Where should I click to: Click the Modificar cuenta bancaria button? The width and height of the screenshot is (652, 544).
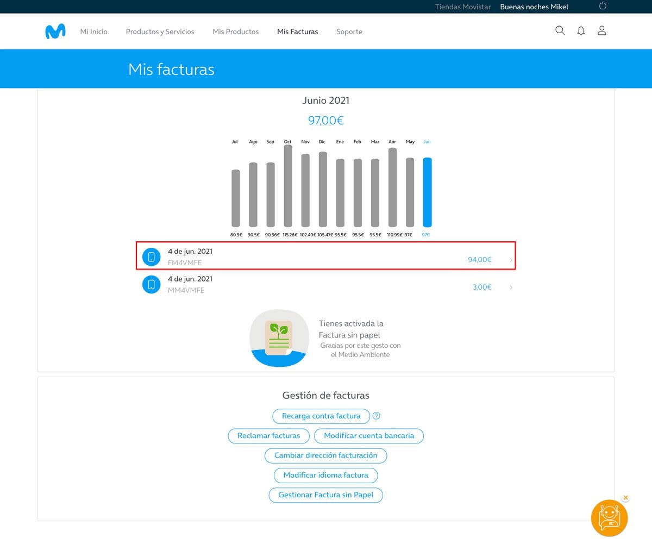click(x=369, y=436)
